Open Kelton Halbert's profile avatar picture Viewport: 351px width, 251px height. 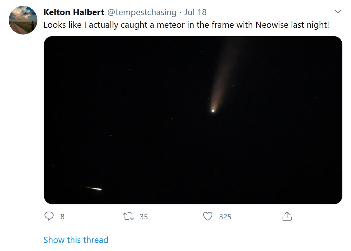point(23,20)
